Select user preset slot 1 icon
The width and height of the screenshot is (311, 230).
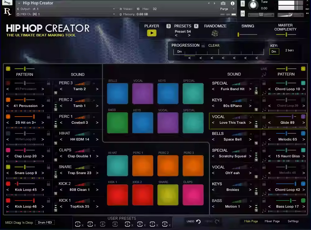pyautogui.click(x=78, y=224)
